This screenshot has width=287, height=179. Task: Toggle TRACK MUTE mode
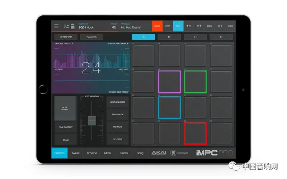click(x=118, y=115)
